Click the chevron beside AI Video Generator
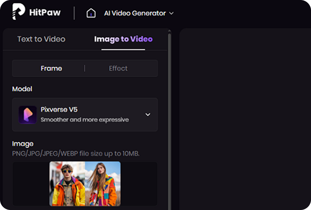 pos(171,13)
